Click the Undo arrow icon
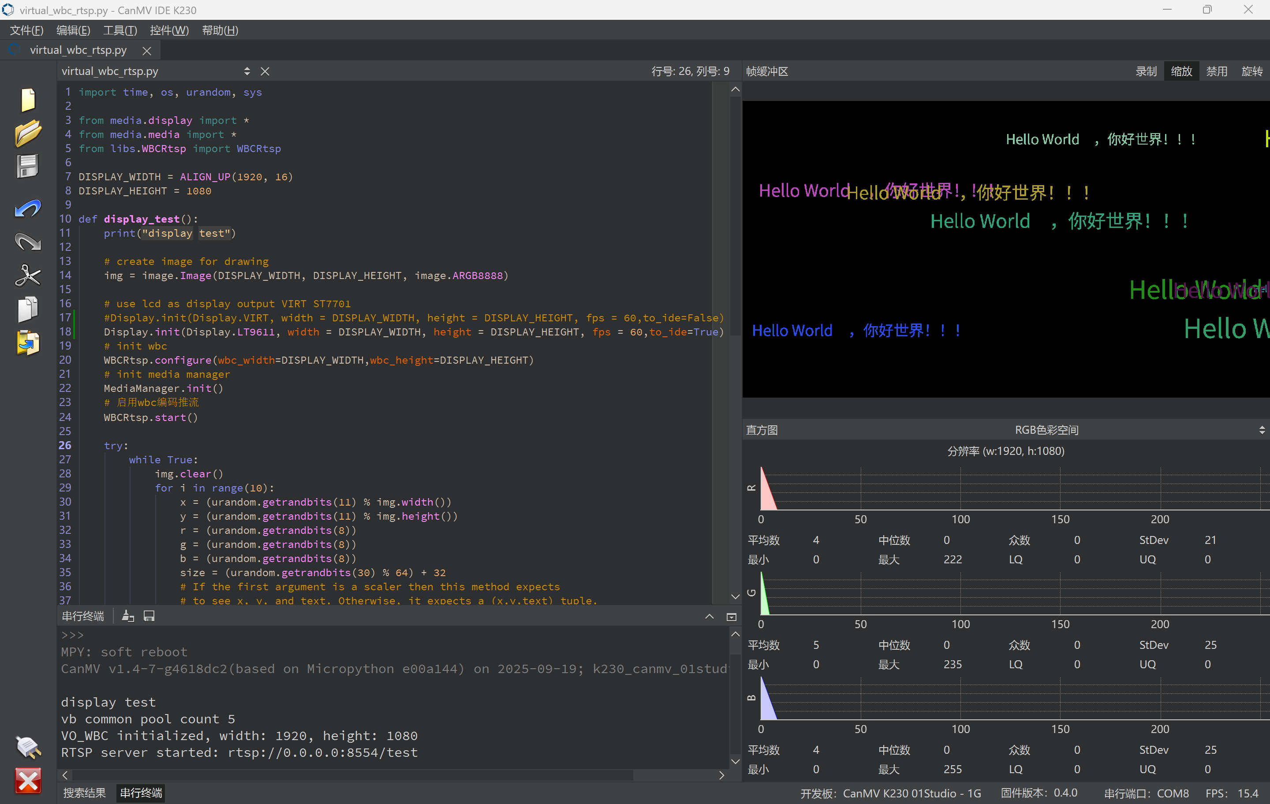This screenshot has width=1270, height=804. 28,209
